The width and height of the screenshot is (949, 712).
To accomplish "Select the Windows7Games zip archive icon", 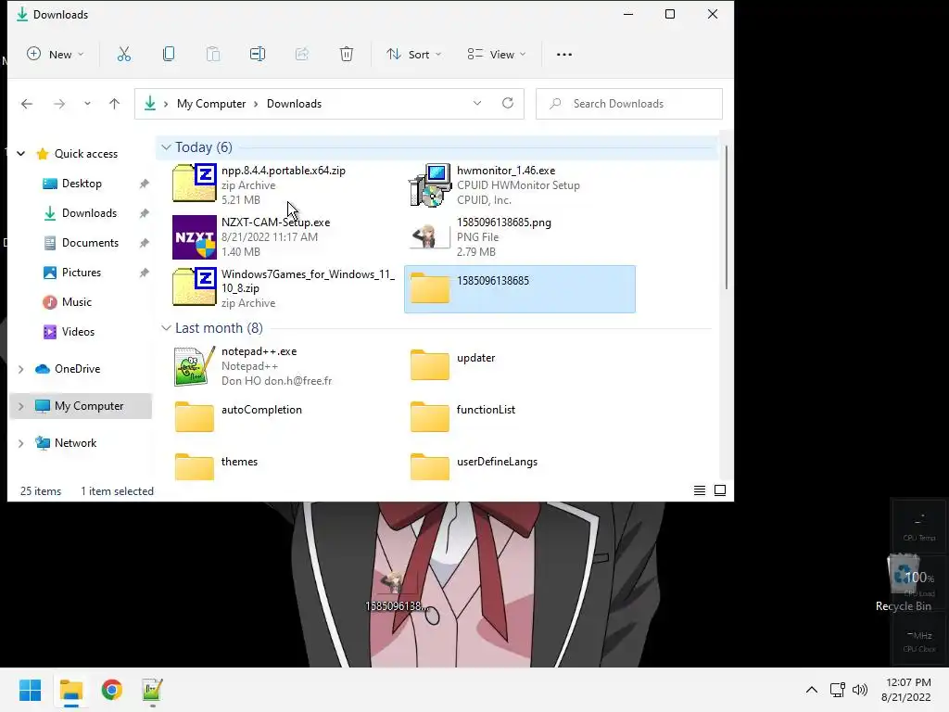I will [x=195, y=286].
